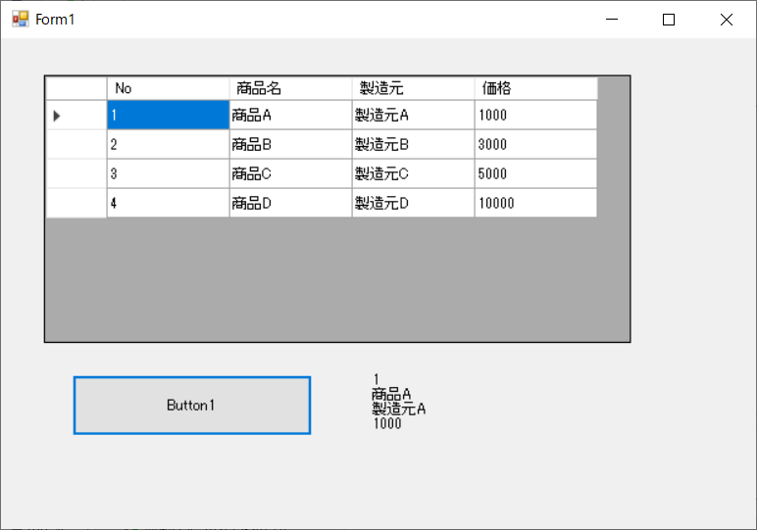Sort by the 商品名 column header
Viewport: 757px width, 530px height.
(290, 88)
